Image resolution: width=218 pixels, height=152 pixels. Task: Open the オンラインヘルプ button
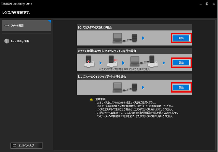[x=27, y=146]
